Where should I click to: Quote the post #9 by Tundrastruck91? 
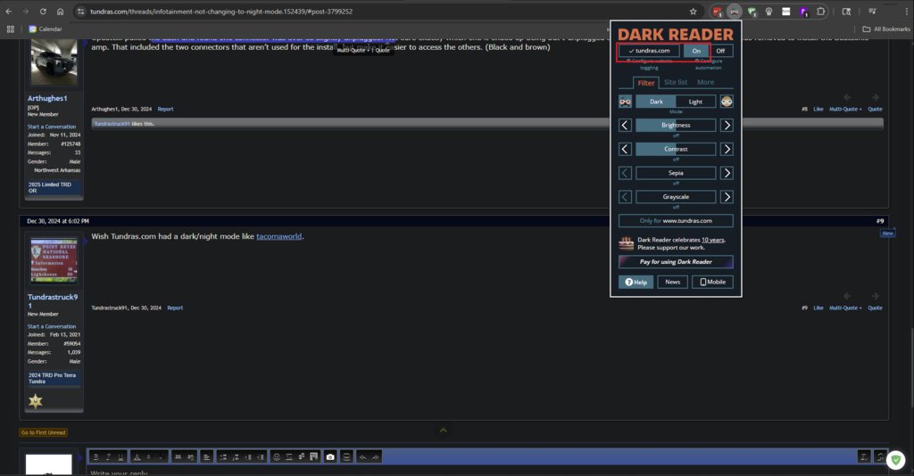point(875,308)
